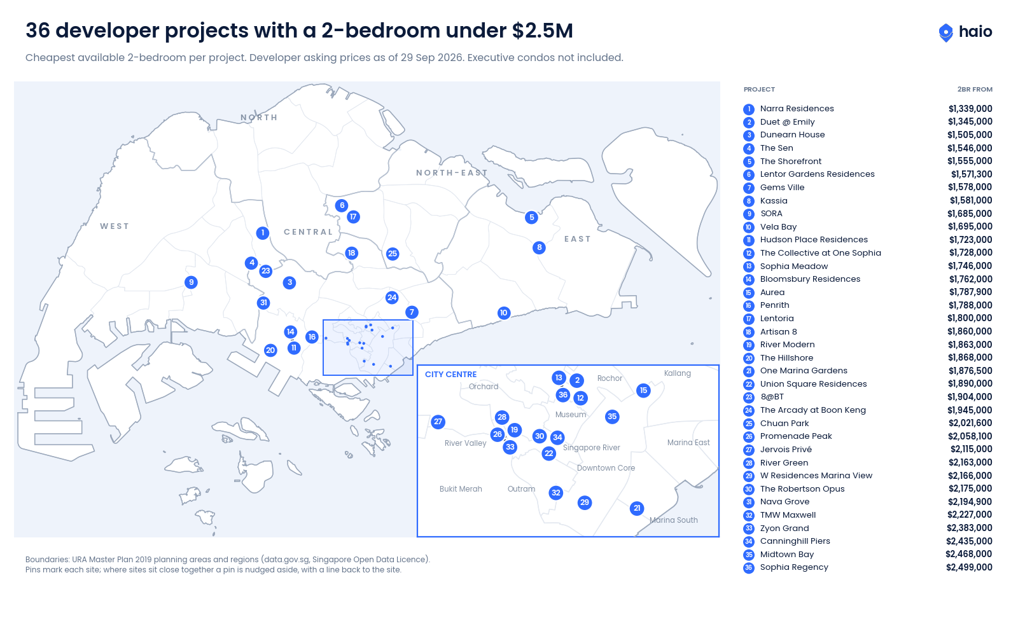Click the haio logo icon

coord(945,32)
